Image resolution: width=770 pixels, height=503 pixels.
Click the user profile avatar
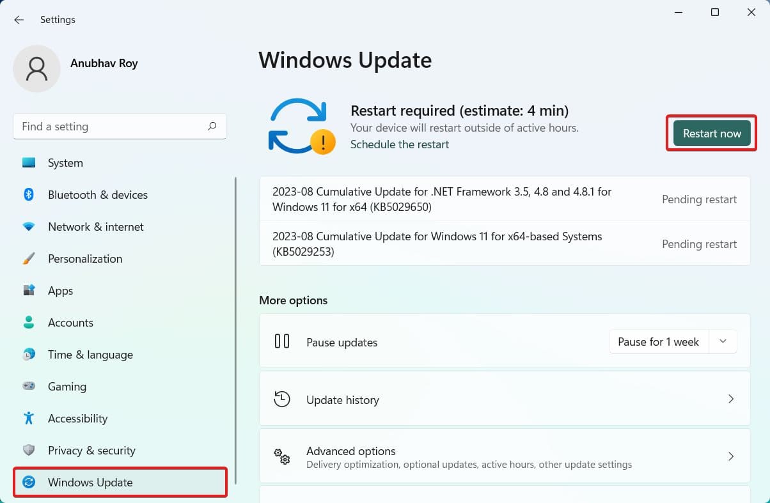point(37,68)
